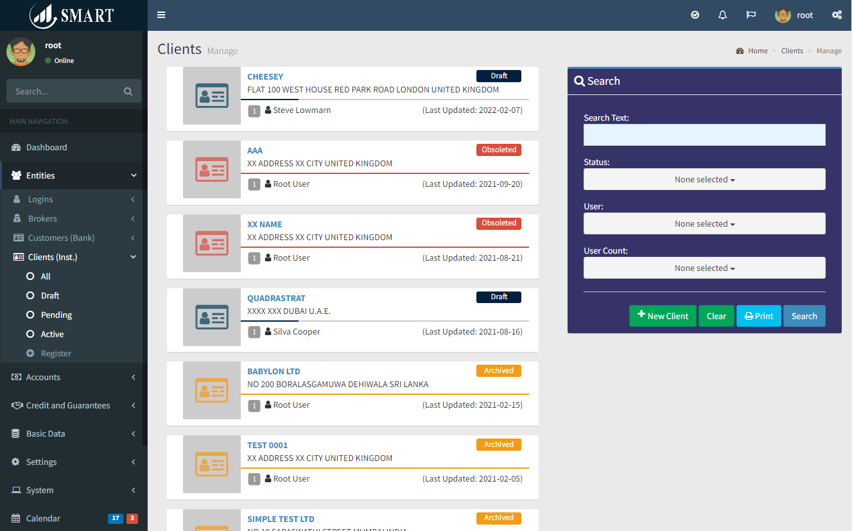Click the sidebar search magnifier icon

pyautogui.click(x=128, y=92)
